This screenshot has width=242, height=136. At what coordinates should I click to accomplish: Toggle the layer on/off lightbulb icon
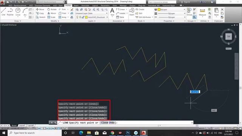[77, 17]
